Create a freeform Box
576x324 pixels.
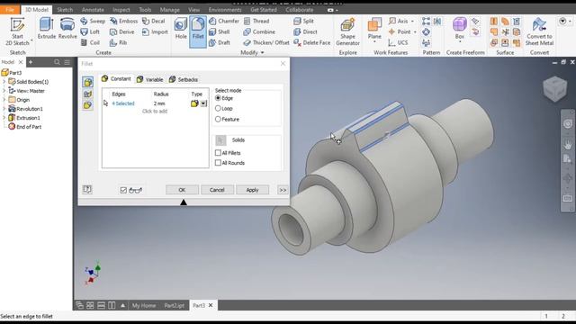[460, 29]
